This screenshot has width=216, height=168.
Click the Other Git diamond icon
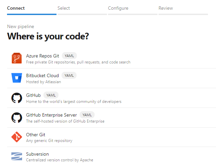point(17,137)
